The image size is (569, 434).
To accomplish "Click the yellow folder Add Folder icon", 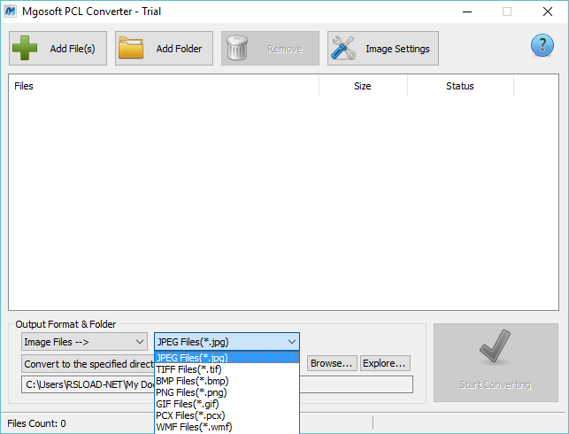I will click(131, 48).
